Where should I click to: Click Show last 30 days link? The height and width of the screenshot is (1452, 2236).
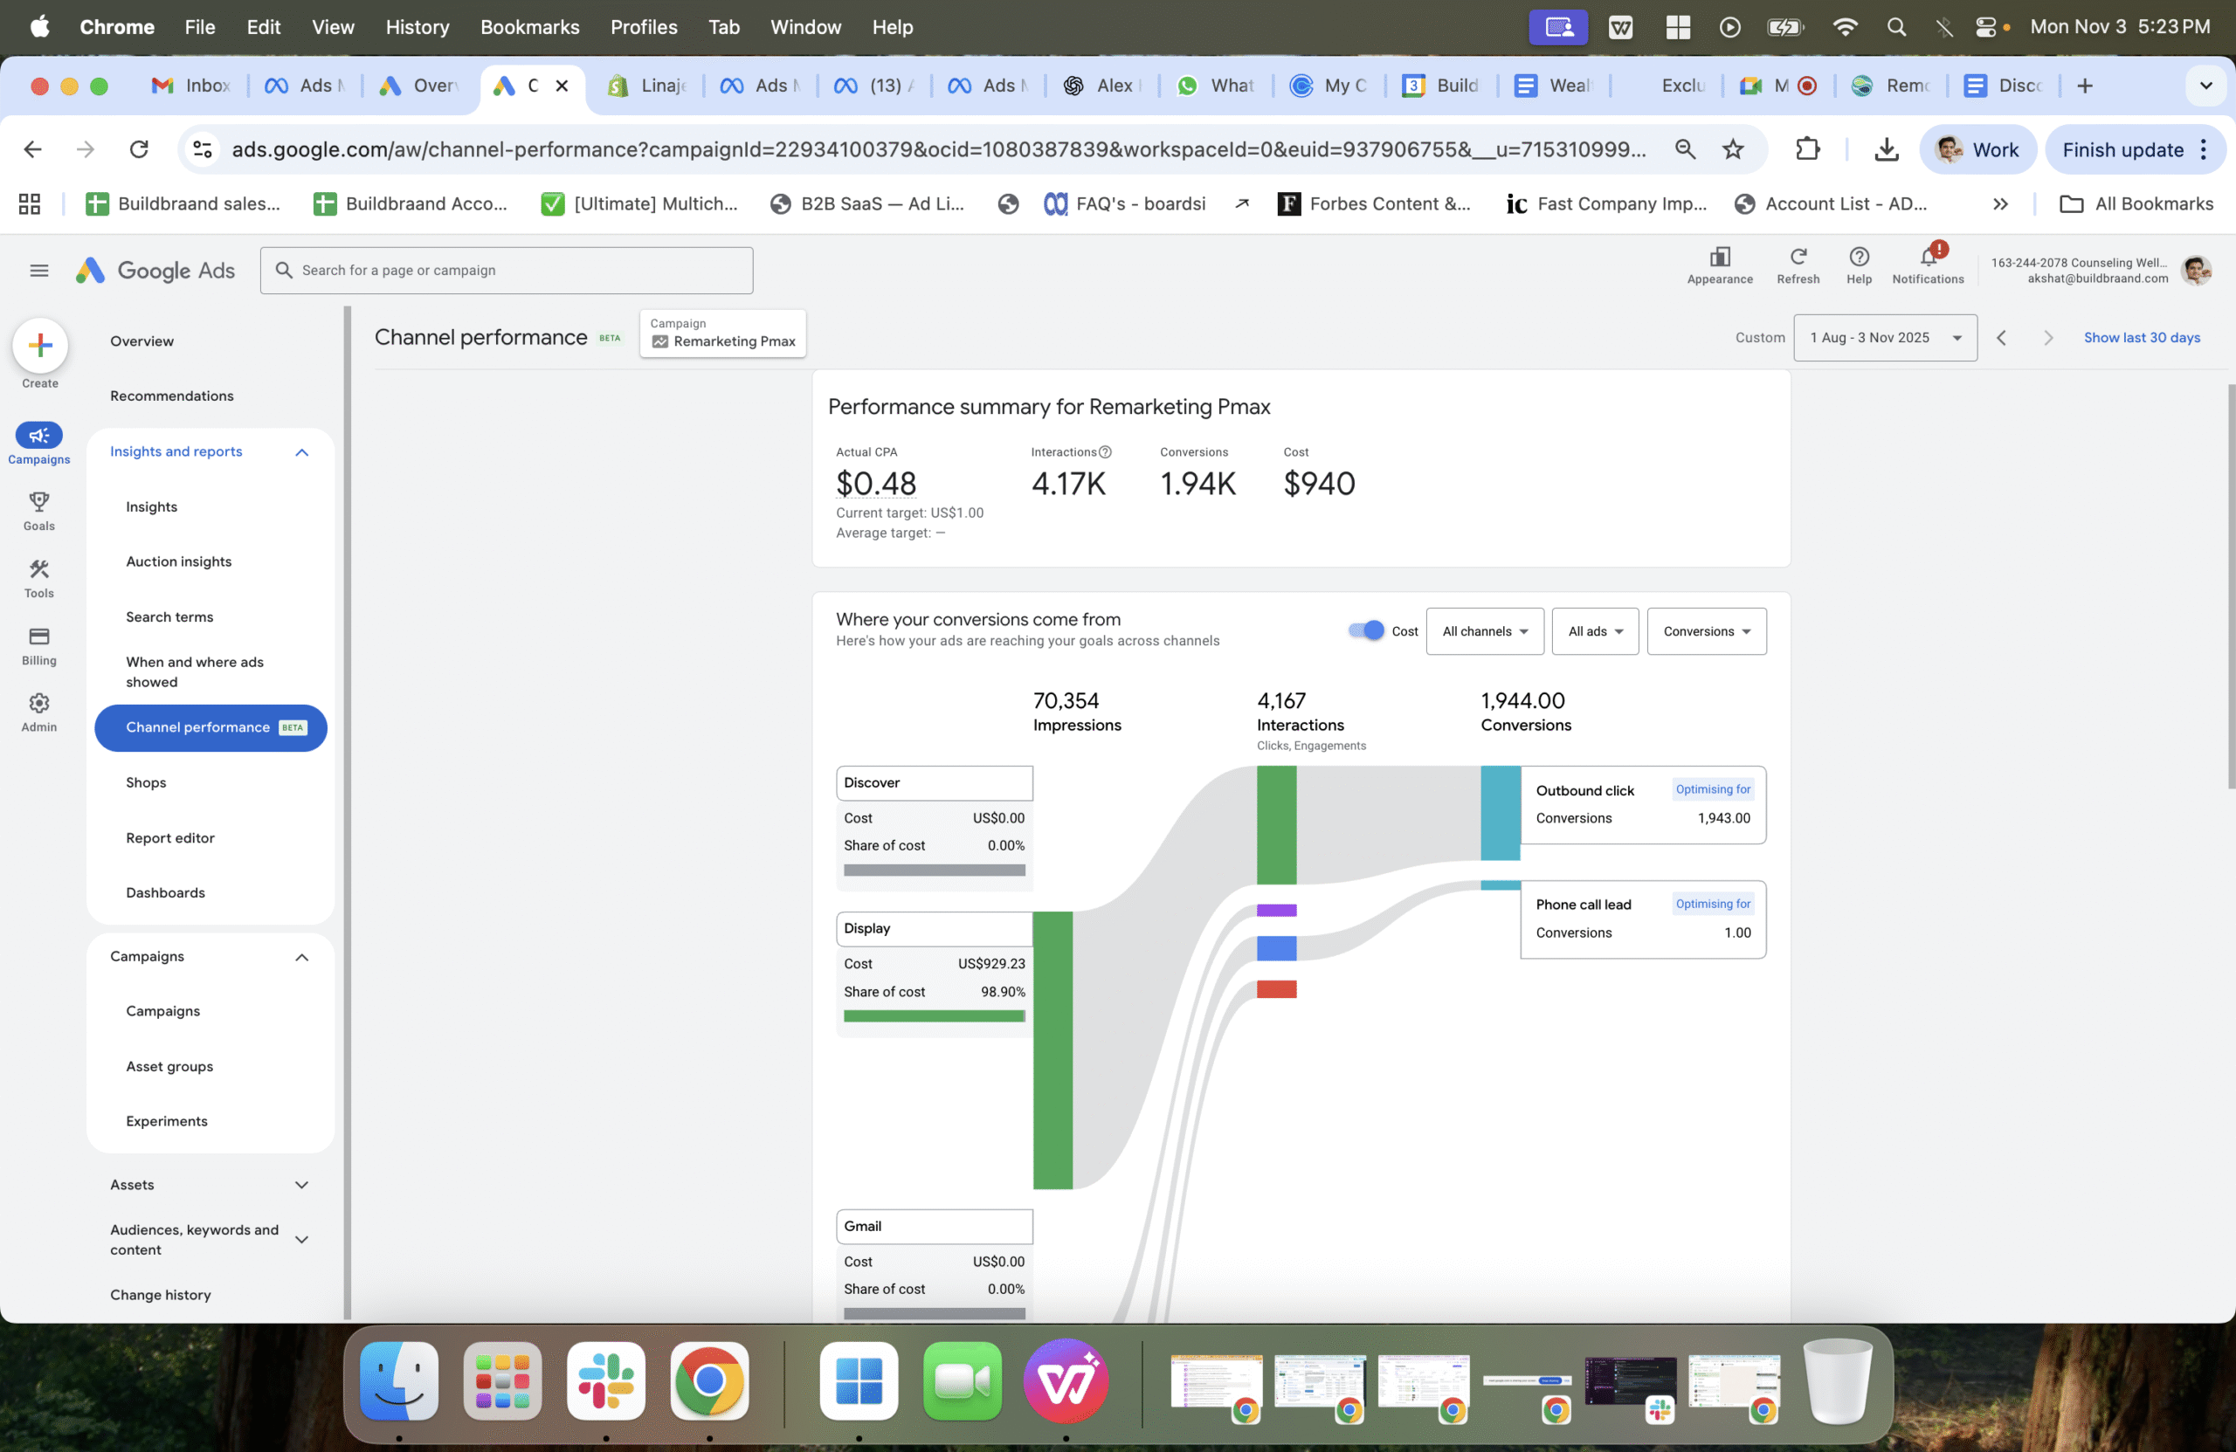[x=2141, y=337]
